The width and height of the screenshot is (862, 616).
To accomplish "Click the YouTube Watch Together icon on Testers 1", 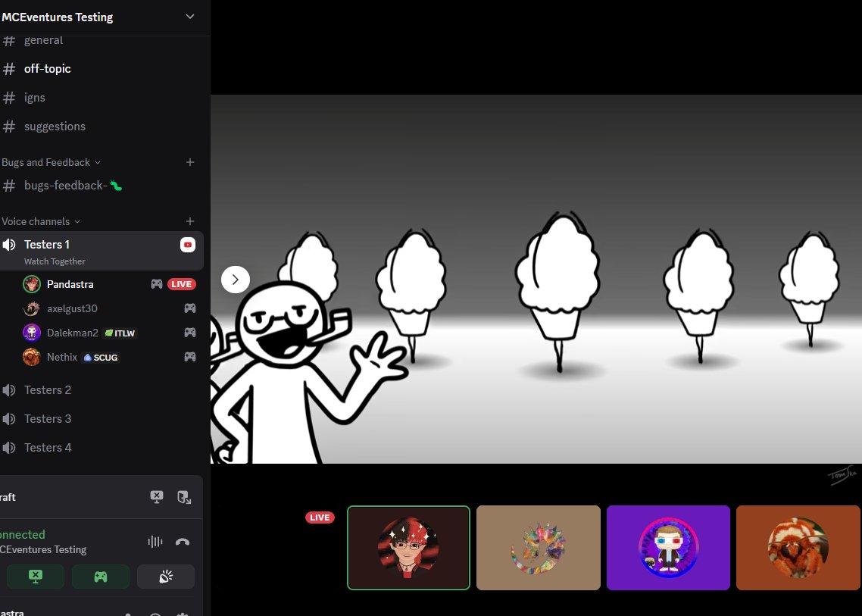I will coord(187,245).
